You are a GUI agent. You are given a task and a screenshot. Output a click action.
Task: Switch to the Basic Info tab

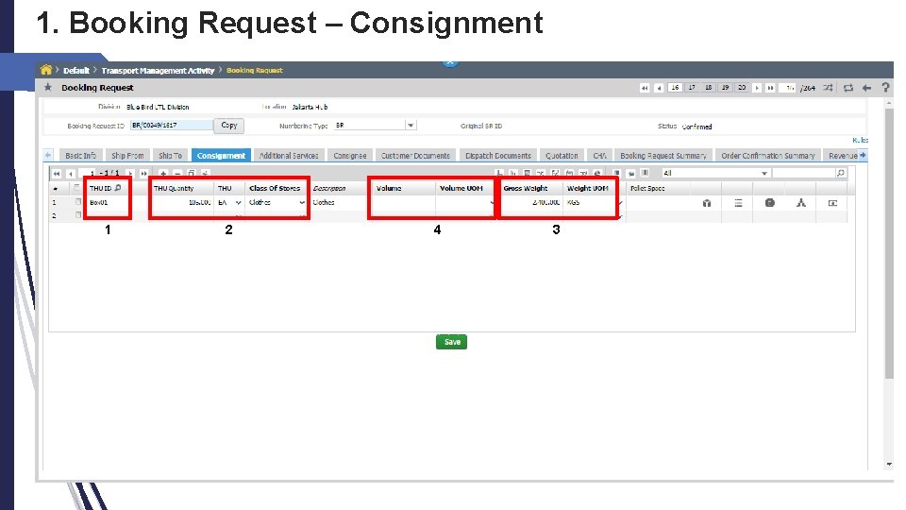[80, 156]
